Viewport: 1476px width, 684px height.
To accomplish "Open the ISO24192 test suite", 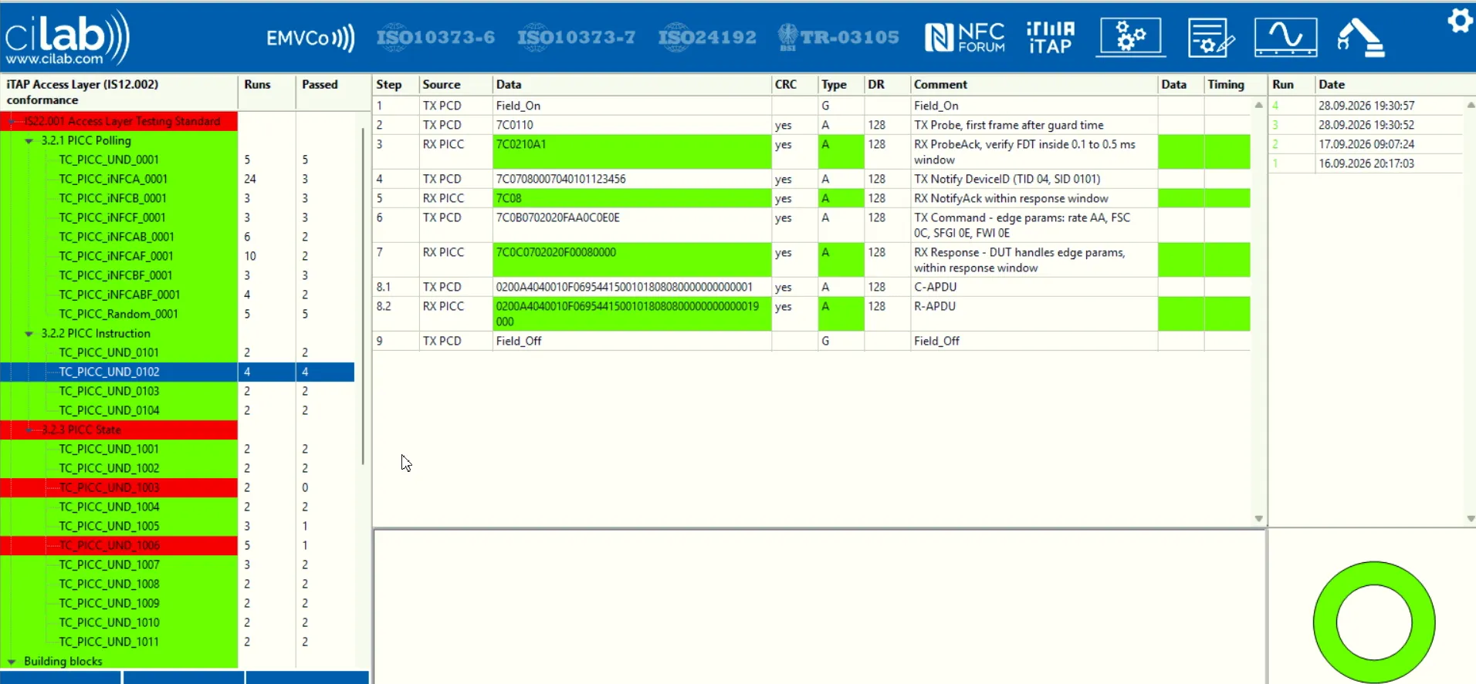I will [x=707, y=37].
